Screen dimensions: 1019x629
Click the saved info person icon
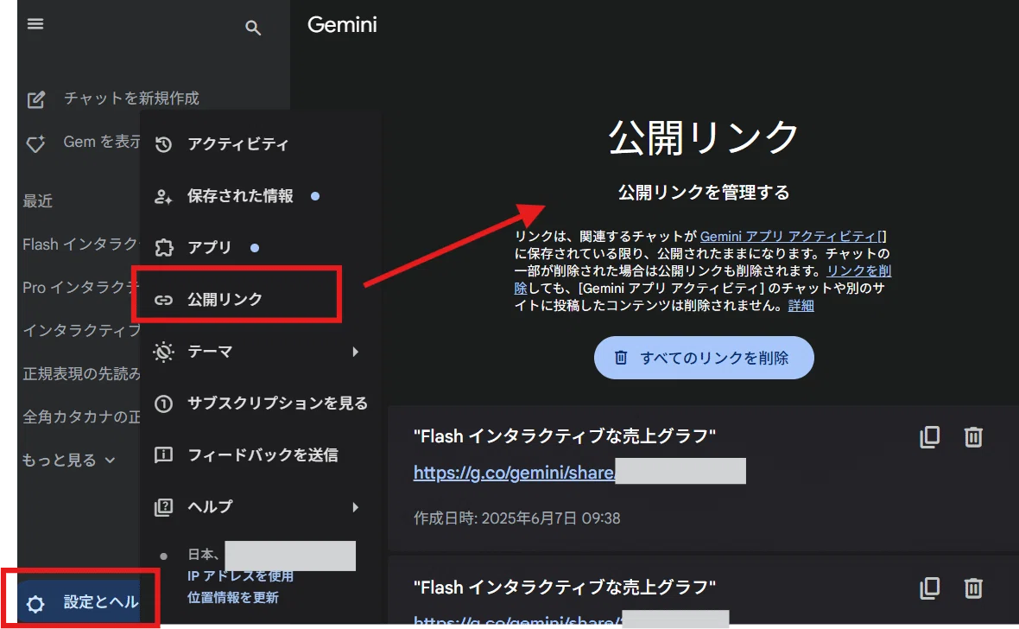click(x=164, y=196)
